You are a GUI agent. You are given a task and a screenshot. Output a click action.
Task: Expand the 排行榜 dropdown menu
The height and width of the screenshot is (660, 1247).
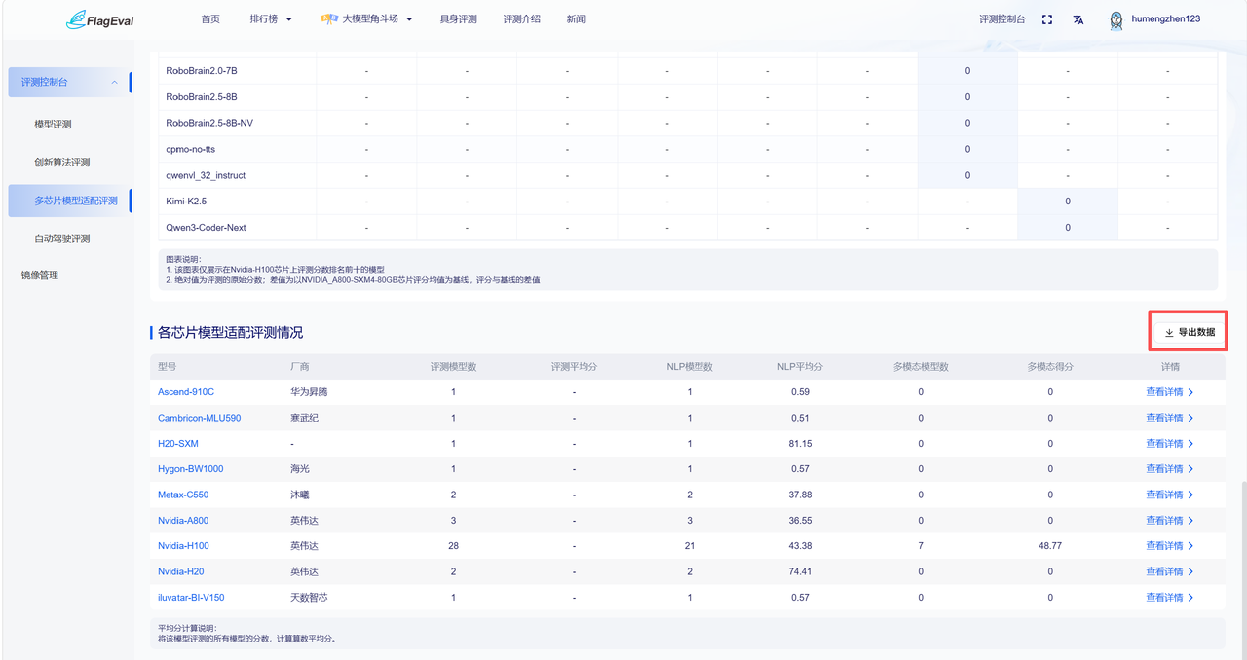(271, 19)
